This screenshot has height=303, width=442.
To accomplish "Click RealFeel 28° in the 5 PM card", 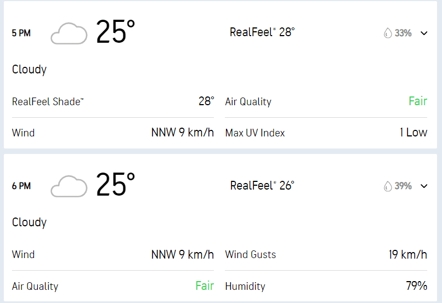I will click(x=262, y=32).
